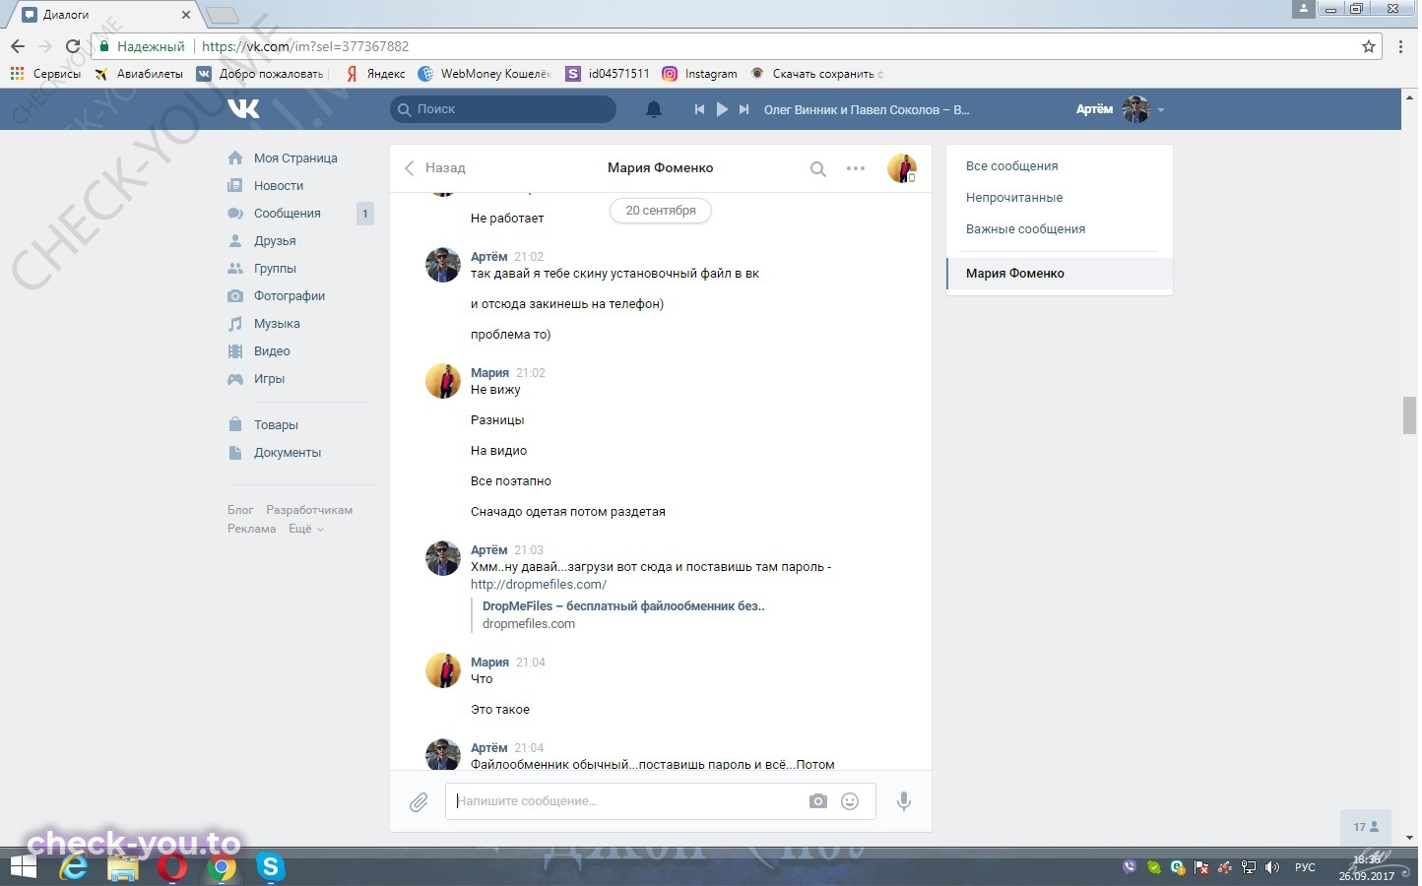
Task: Expand the Артём profile menu arrow
Action: tap(1161, 110)
